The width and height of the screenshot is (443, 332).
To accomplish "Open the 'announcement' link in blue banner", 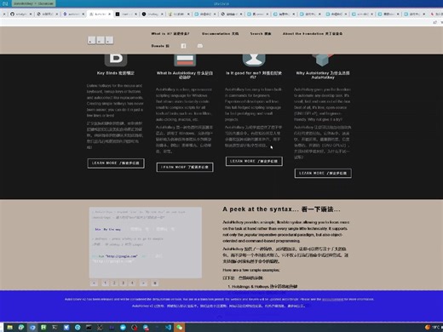I will tap(332, 299).
